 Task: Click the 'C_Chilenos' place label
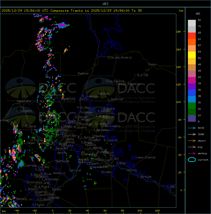(x=24, y=111)
